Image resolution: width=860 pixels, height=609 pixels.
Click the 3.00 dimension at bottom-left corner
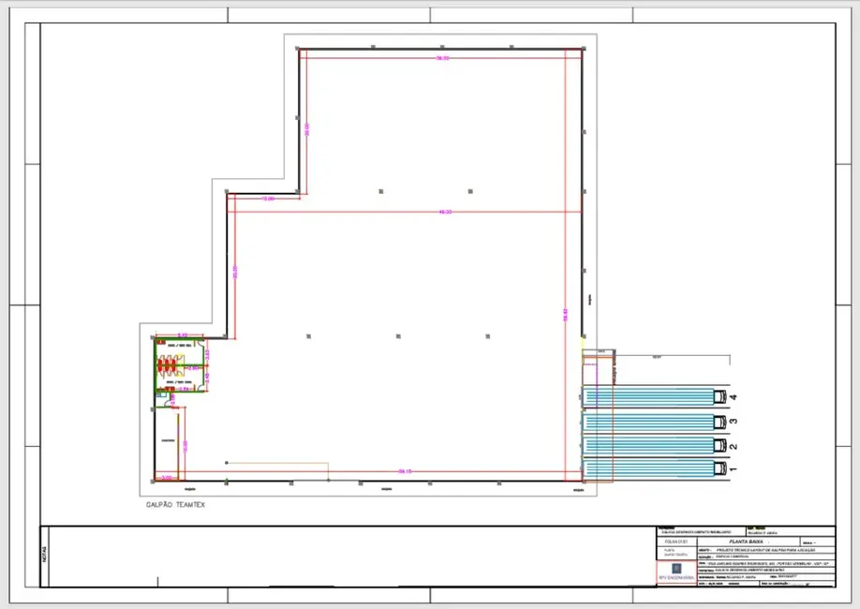[167, 478]
